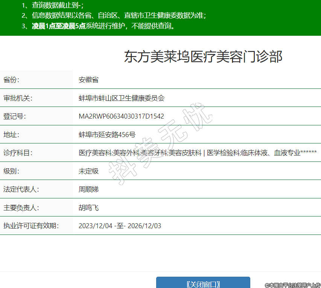
Task: Select the 级别 field label
Action: 11,171
